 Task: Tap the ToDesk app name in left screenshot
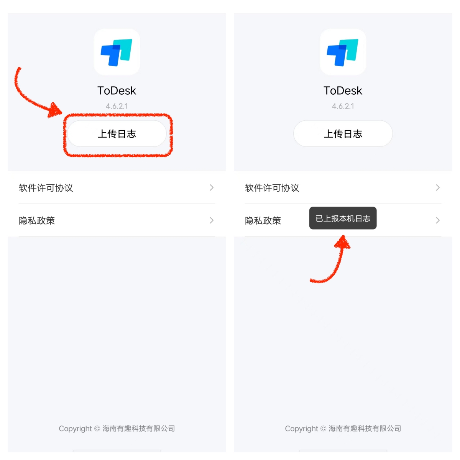click(117, 91)
